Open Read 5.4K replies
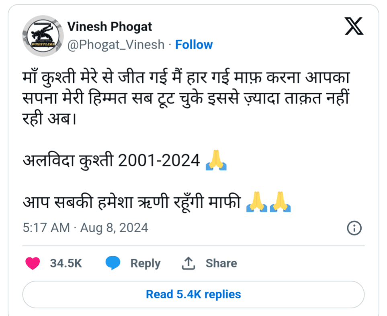 click(194, 294)
